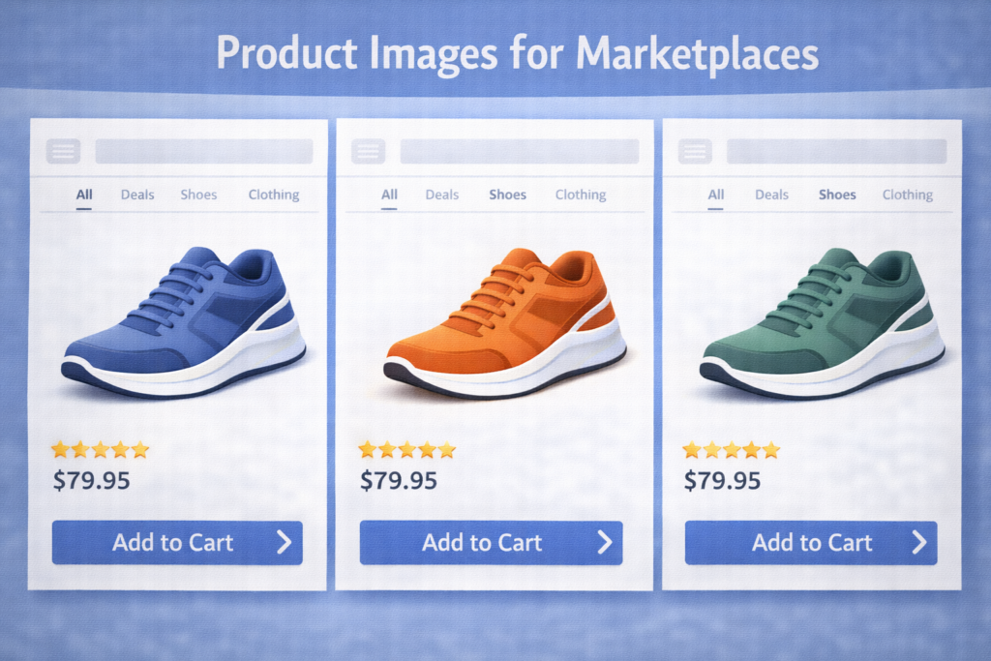The image size is (991, 661).
Task: Click chevron arrow on orange shoe's cart button
Action: tap(605, 542)
